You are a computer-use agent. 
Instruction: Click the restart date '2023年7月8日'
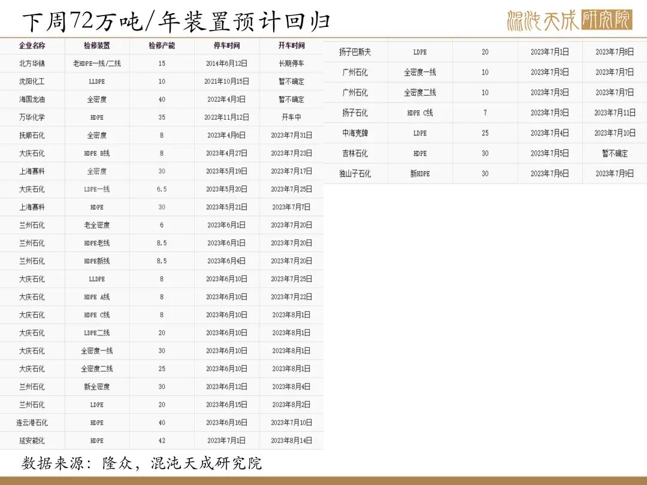(x=615, y=52)
